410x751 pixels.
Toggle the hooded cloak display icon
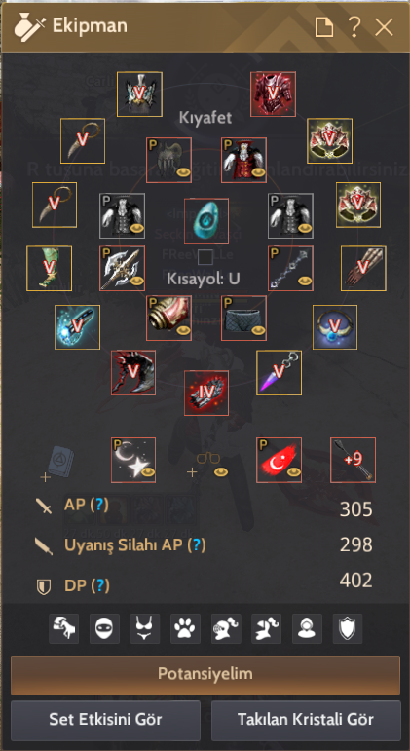(x=307, y=629)
